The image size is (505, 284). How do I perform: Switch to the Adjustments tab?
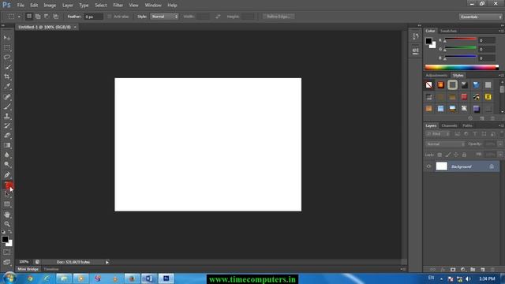tap(436, 76)
